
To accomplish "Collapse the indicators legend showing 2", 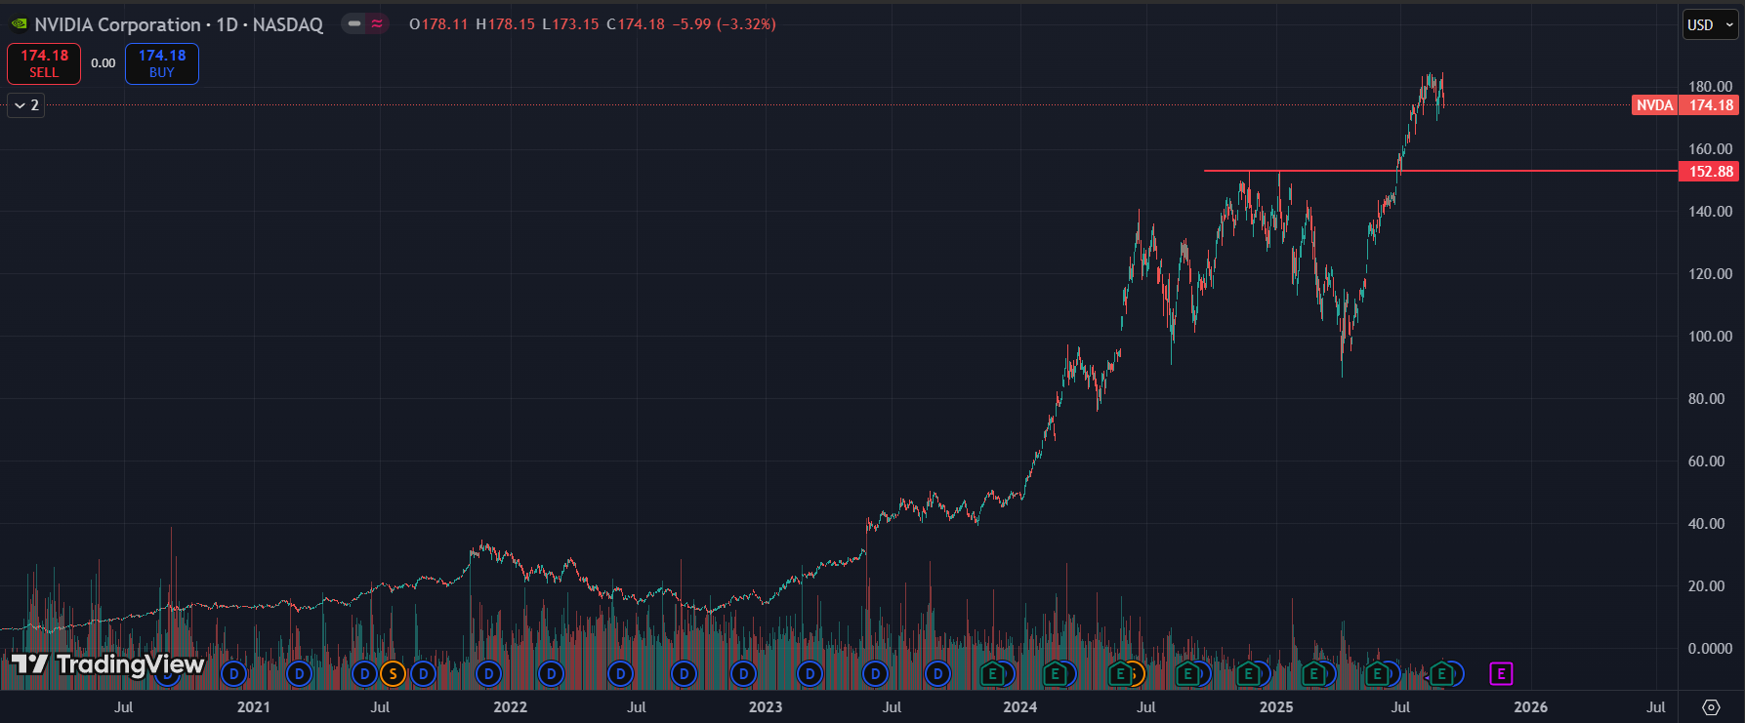I will pos(25,105).
